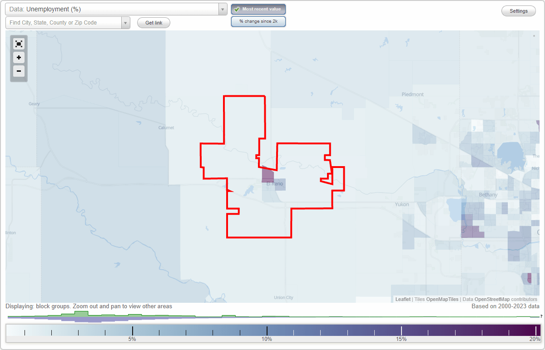This screenshot has width=545, height=350.
Task: Open the location search dropdown arrow
Action: 125,22
